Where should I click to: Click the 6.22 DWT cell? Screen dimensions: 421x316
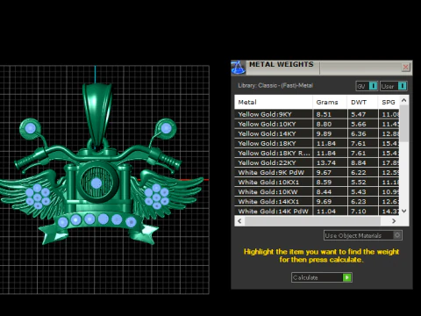pos(362,172)
